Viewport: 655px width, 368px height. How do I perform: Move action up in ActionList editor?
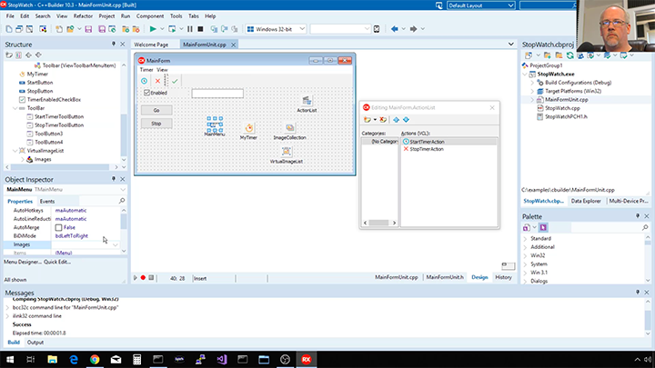tap(396, 120)
